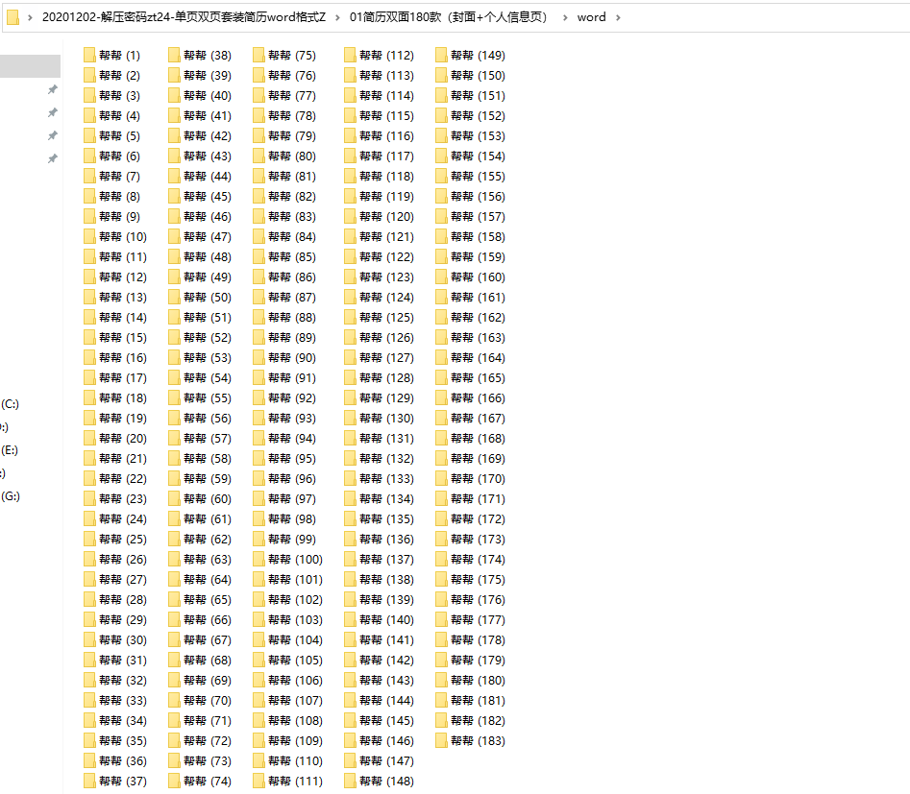Select folder icon of 帮帮 (1)
The image size is (910, 794).
[89, 55]
